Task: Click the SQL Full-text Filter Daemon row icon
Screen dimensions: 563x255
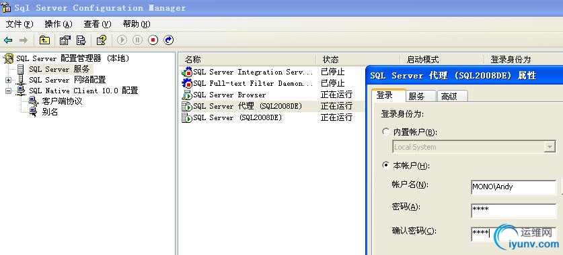Action: 187,83
